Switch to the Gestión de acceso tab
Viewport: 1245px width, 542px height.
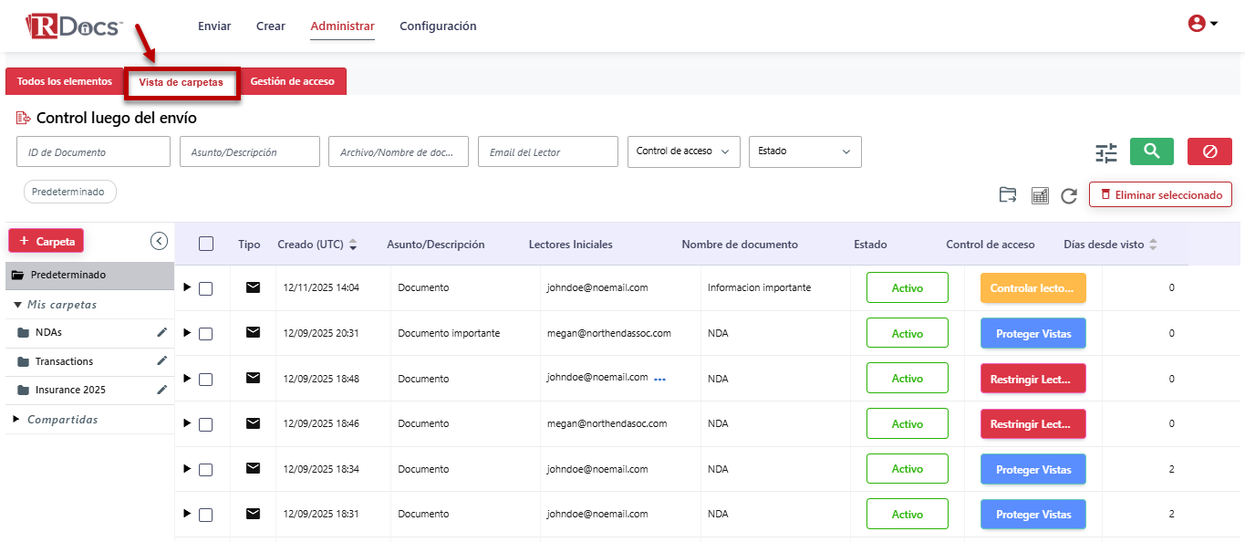[x=292, y=81]
